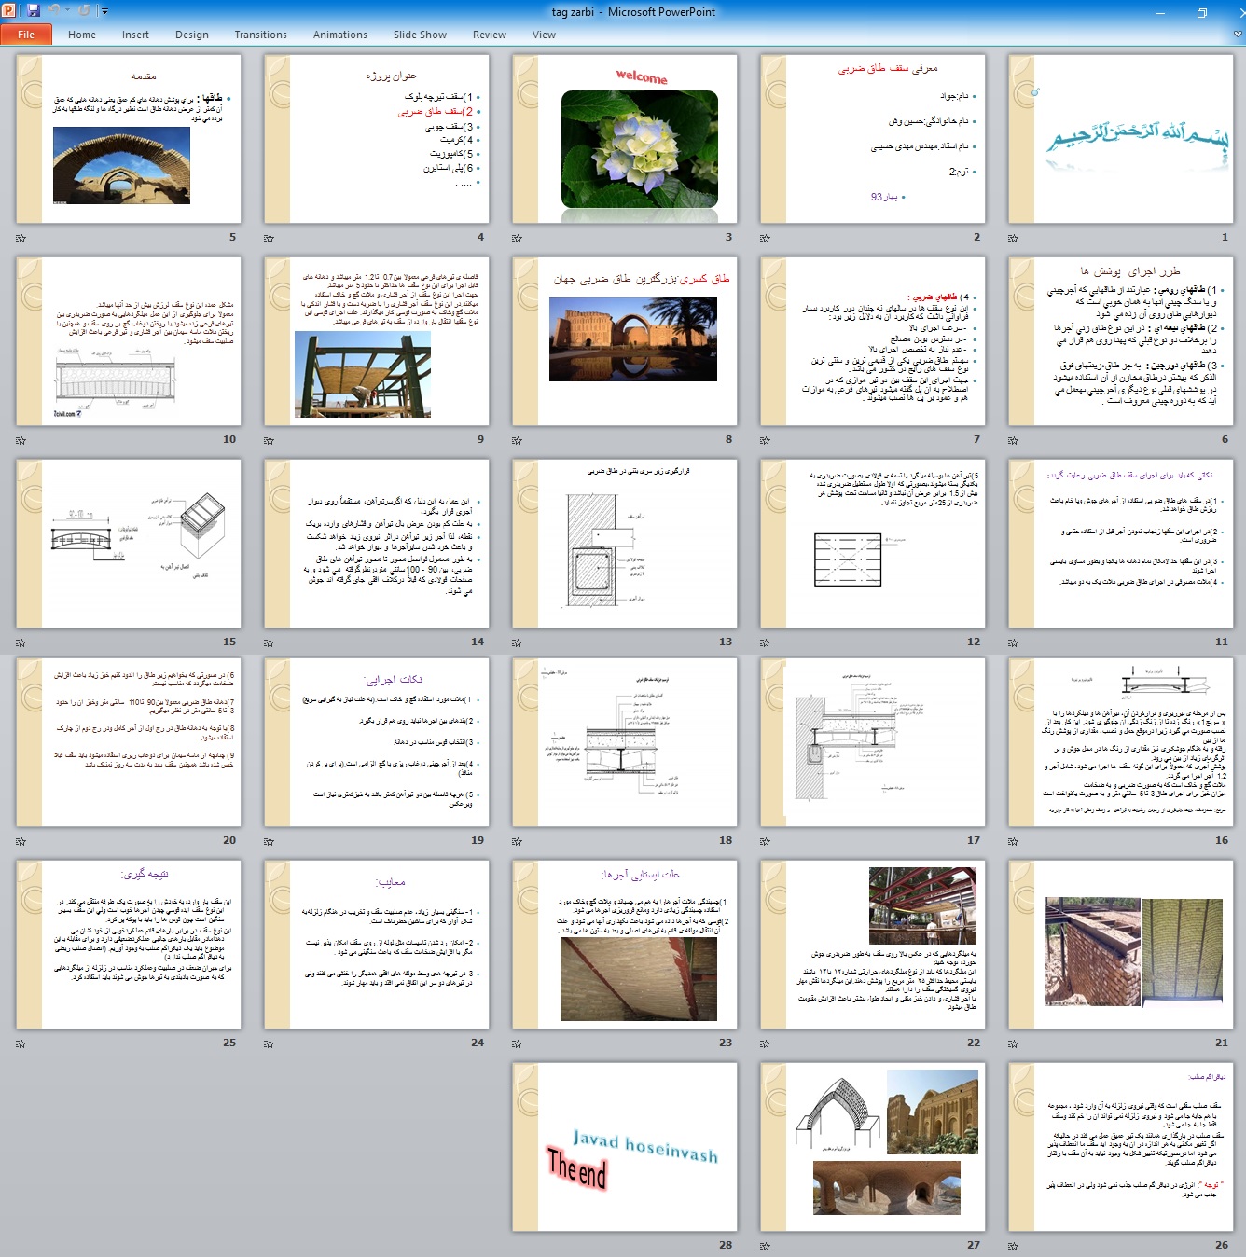Click transition star icon under slide 27
1246x1257 pixels.
pos(765,1247)
